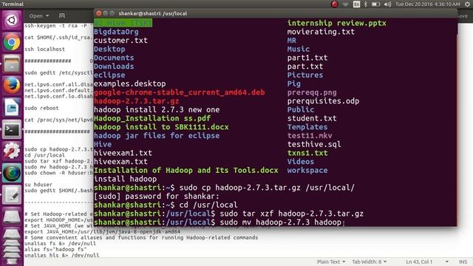Click 'Hadoop_Installation ss.pdf' in terminal

click(x=152, y=118)
